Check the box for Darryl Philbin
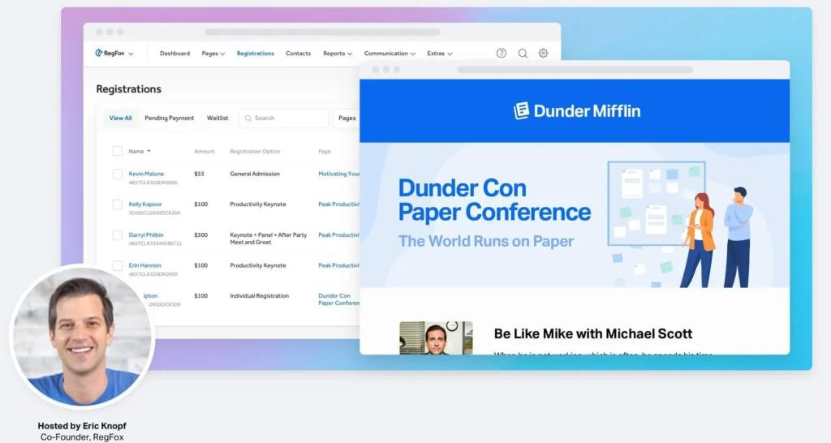831x443 pixels. point(118,235)
